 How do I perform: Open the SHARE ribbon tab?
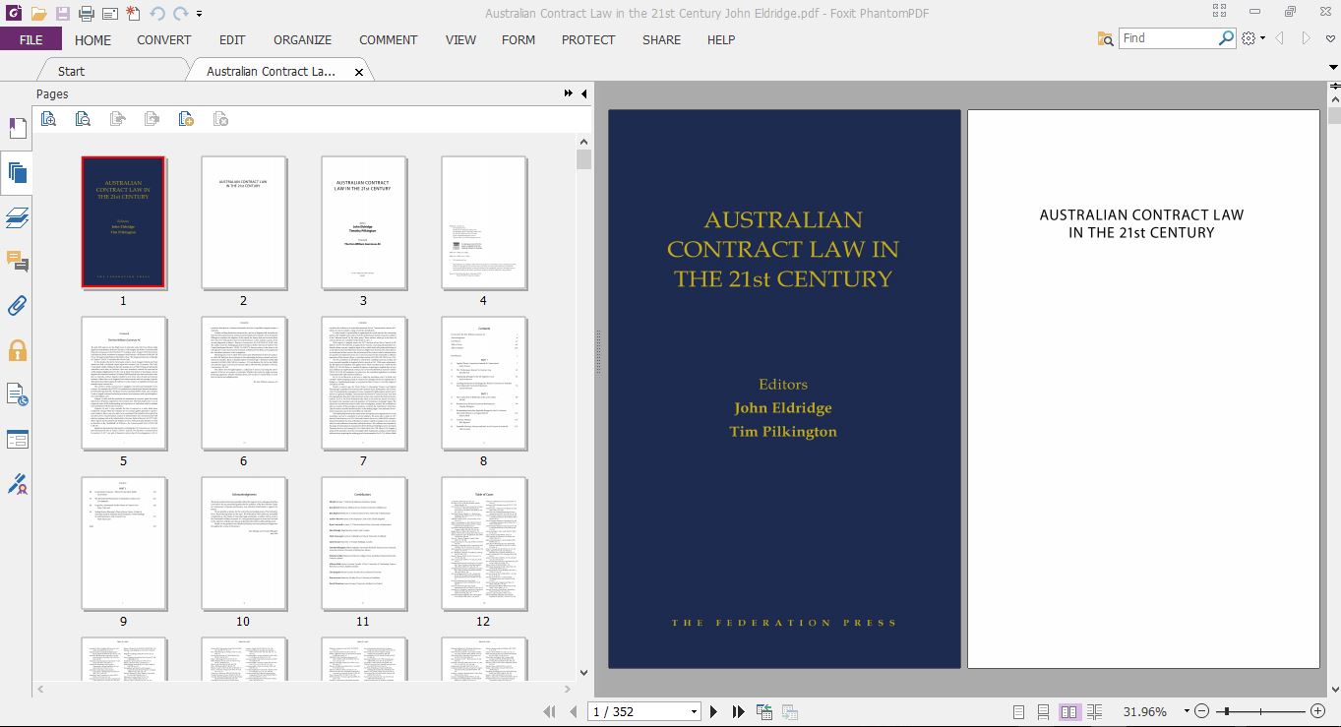point(661,40)
